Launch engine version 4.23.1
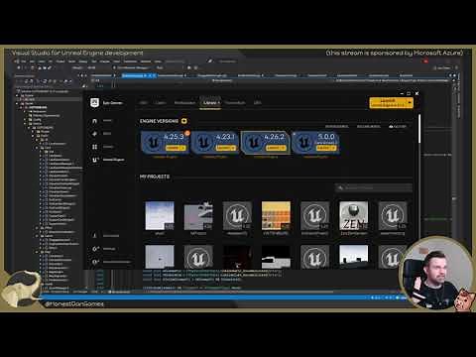The height and width of the screenshot is (357, 476). point(222,148)
